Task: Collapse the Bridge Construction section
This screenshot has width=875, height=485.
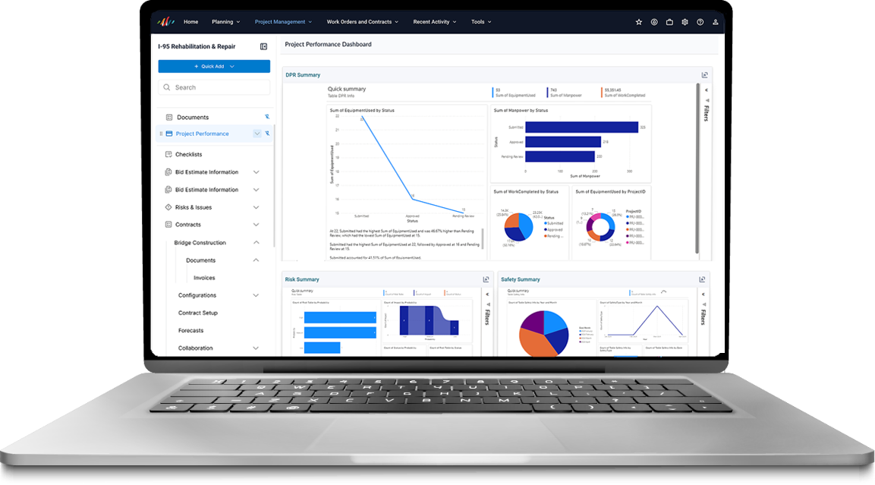Action: coord(256,243)
